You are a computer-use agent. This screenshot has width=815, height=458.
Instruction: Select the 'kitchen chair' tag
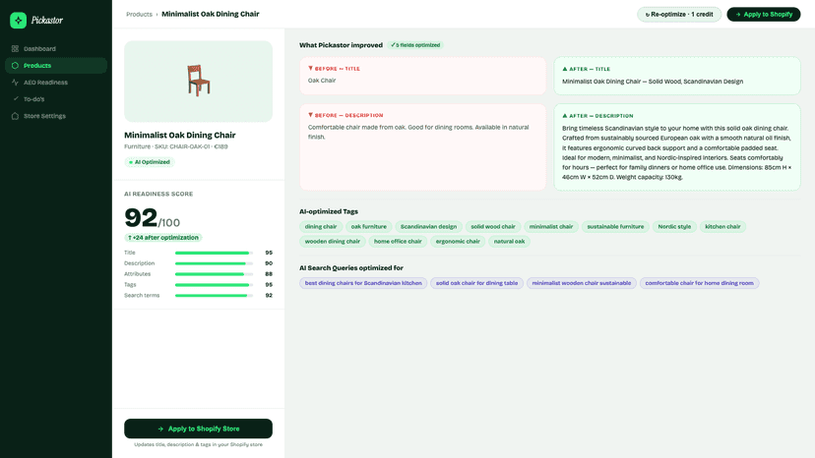point(722,226)
